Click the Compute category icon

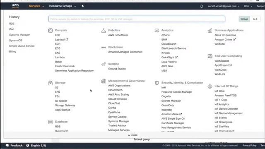pyautogui.click(x=51, y=30)
